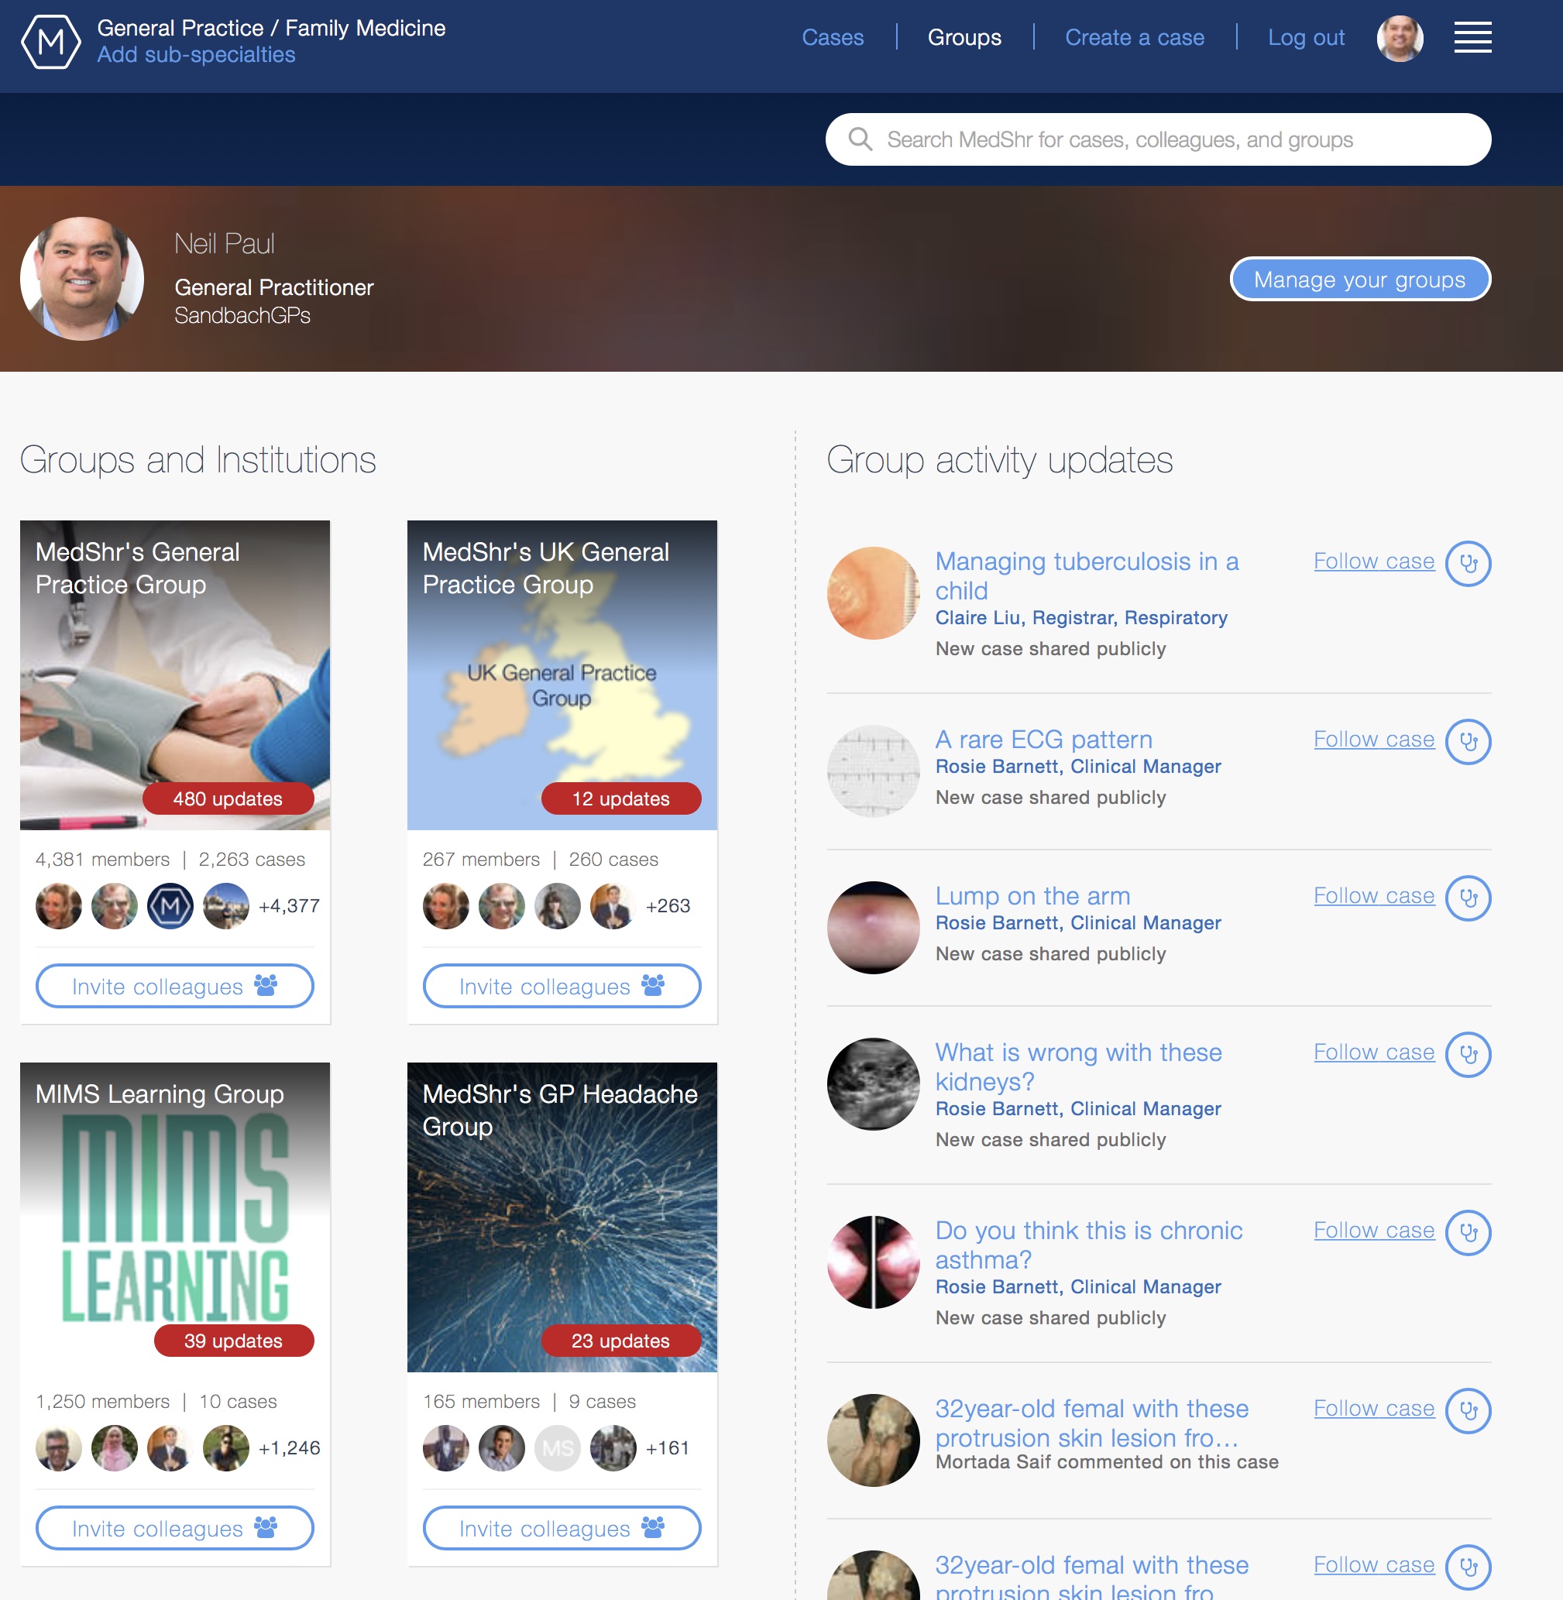Click the Lump on the arm thumbnail
The height and width of the screenshot is (1600, 1563).
(x=874, y=928)
